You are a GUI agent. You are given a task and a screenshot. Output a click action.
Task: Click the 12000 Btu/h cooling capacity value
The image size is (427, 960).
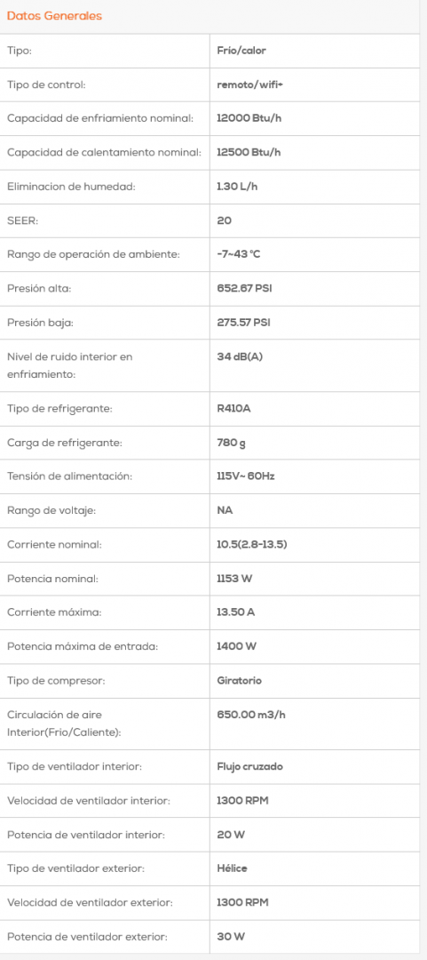pos(249,119)
